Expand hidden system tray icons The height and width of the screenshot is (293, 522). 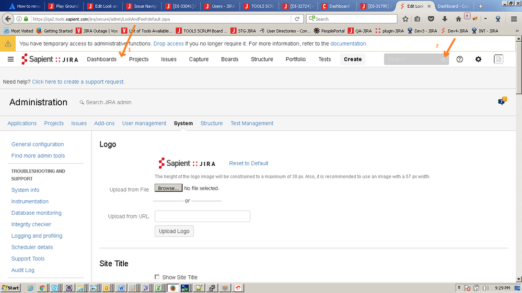pos(459,288)
